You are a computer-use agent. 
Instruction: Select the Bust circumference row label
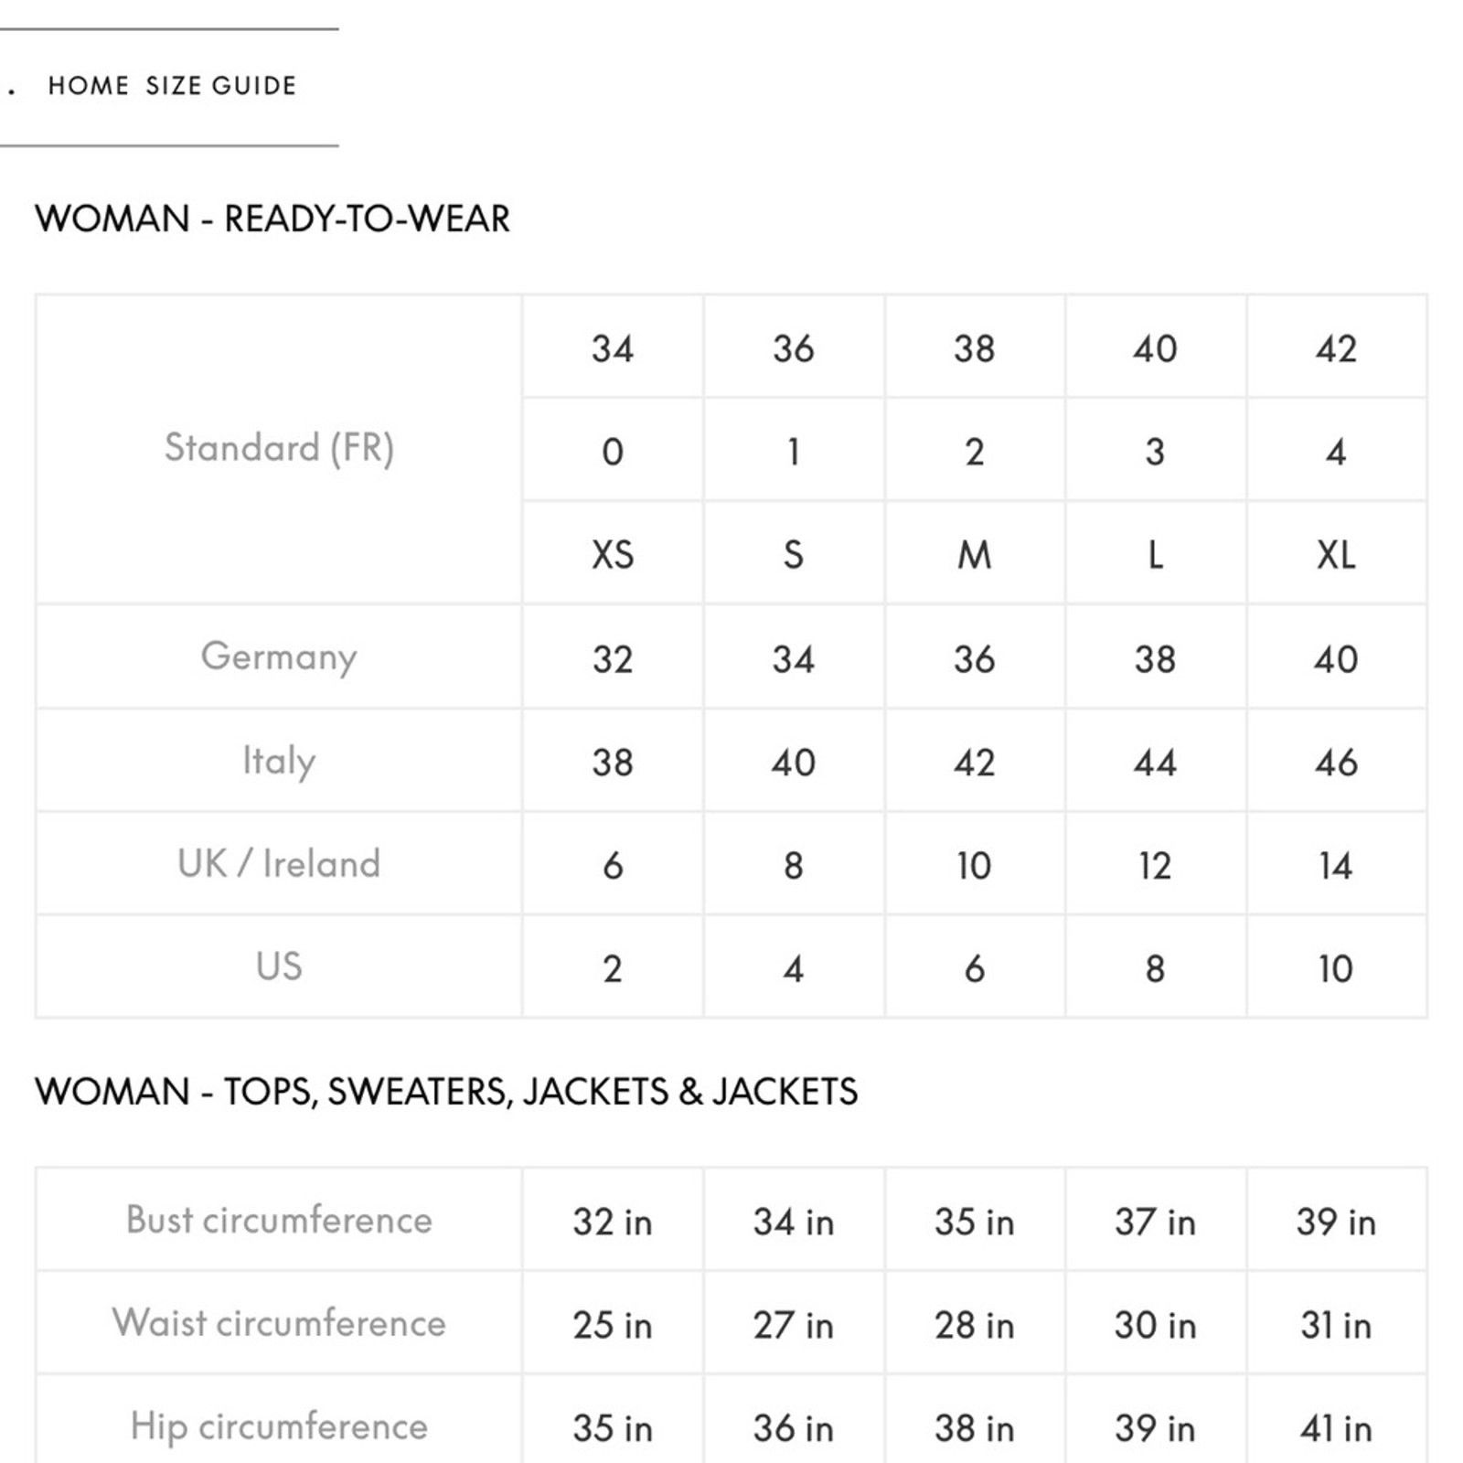pos(279,1220)
